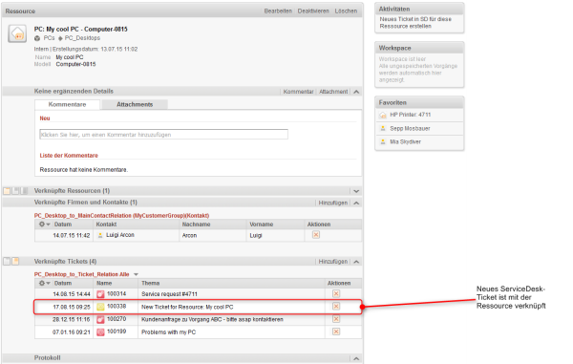This screenshot has height=364, width=573.
Task: Click the PC resource icon next to the title
Action: [x=17, y=34]
